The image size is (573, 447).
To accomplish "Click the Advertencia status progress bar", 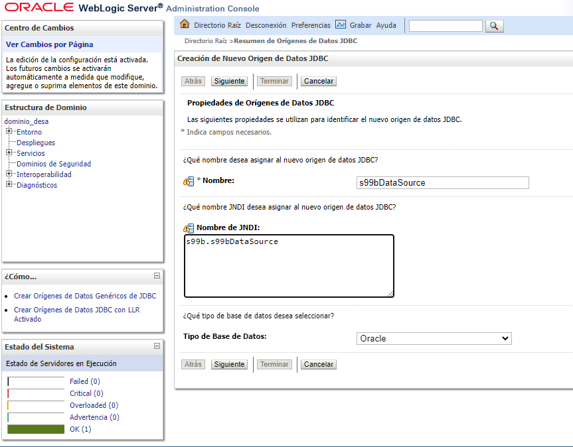I will coord(36,417).
